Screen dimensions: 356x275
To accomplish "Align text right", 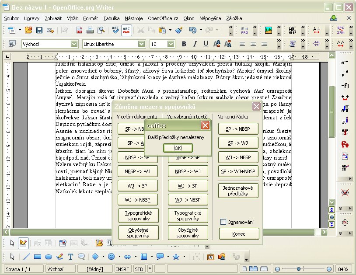I will [264, 44].
